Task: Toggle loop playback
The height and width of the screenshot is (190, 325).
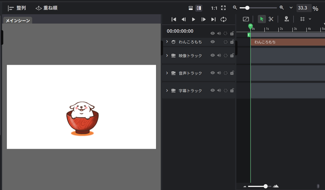Action: (223, 19)
